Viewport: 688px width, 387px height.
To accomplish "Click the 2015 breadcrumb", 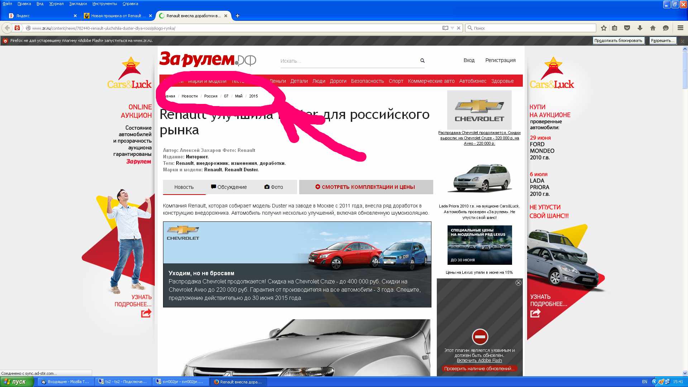I will click(253, 96).
